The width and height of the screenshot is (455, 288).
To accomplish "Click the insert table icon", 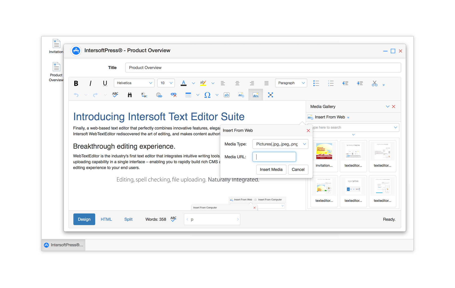I will point(188,95).
